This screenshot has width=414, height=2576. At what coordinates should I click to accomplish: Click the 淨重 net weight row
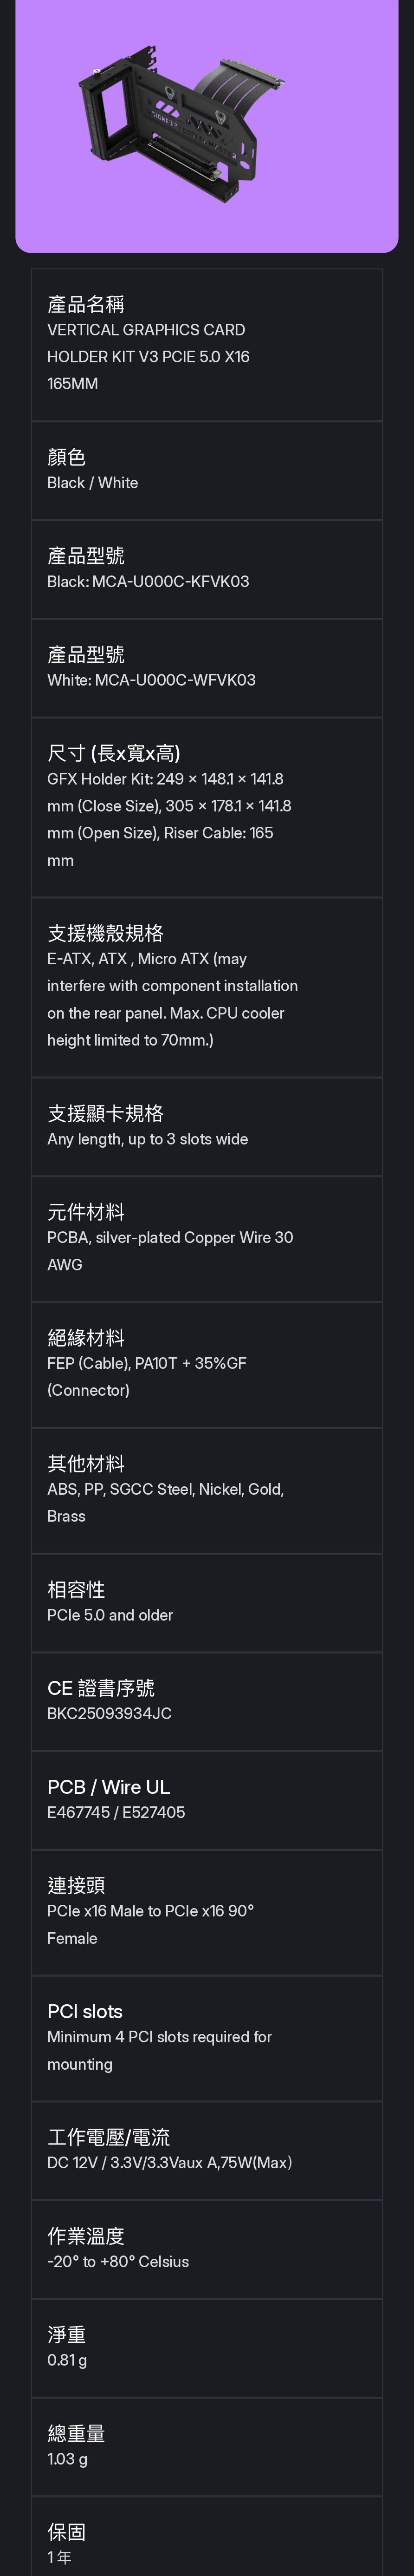206,2348
